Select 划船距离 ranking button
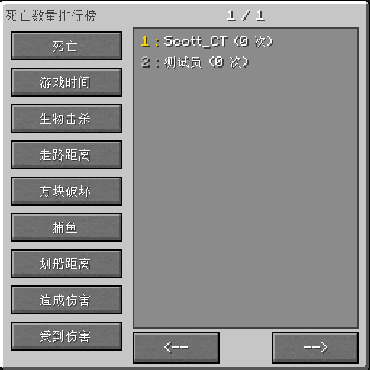Image resolution: width=370 pixels, height=370 pixels. (66, 264)
